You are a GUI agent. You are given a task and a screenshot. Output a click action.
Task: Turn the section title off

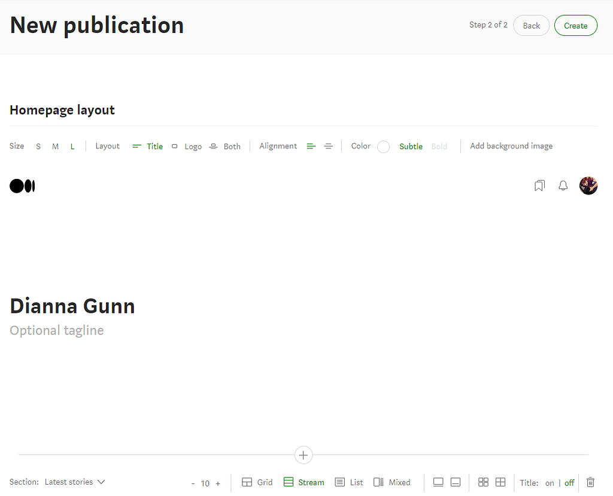(569, 482)
